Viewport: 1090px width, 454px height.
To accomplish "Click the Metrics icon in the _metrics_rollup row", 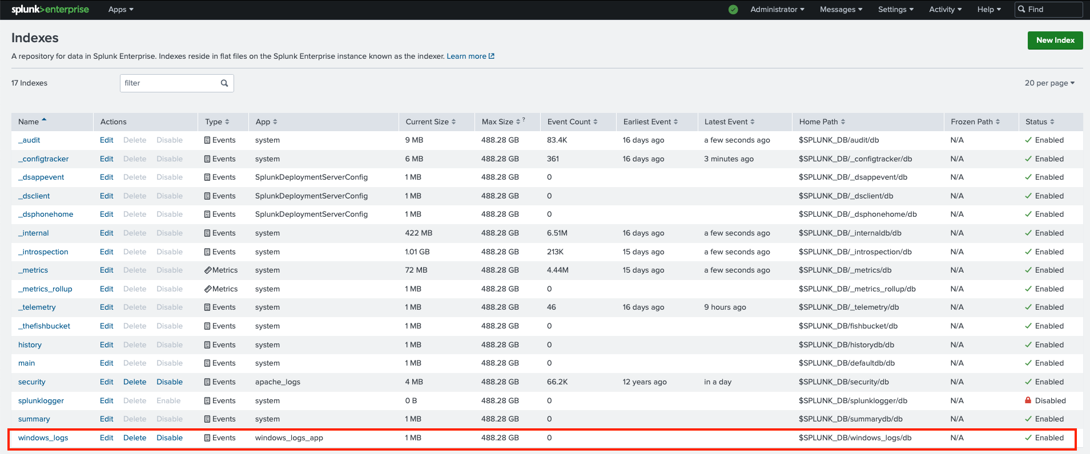I will coord(208,289).
